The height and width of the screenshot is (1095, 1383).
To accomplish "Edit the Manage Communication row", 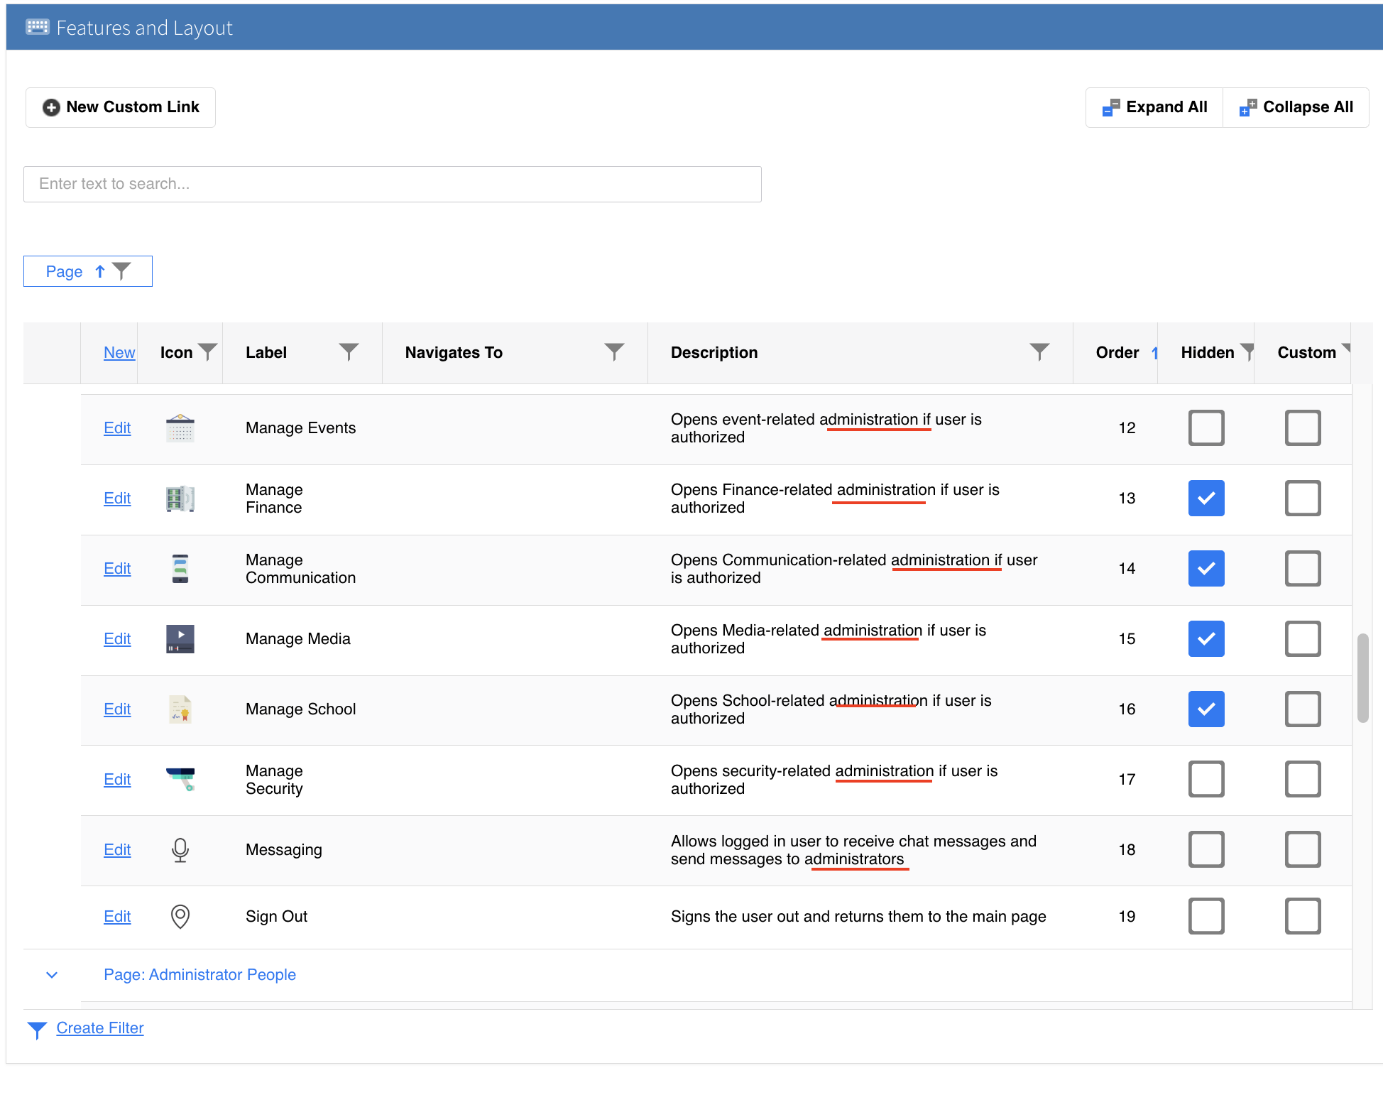I will coord(117,569).
